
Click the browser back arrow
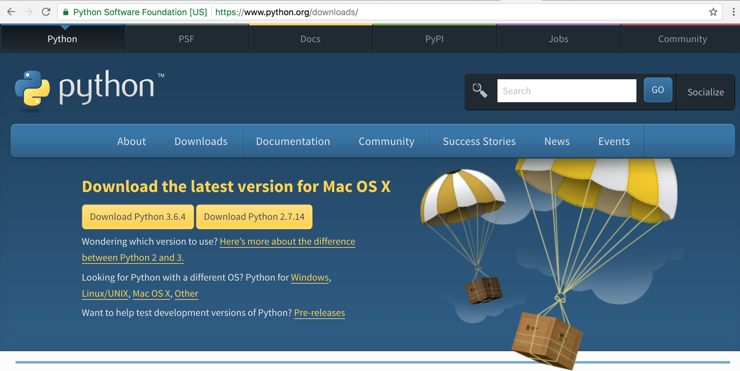11,12
